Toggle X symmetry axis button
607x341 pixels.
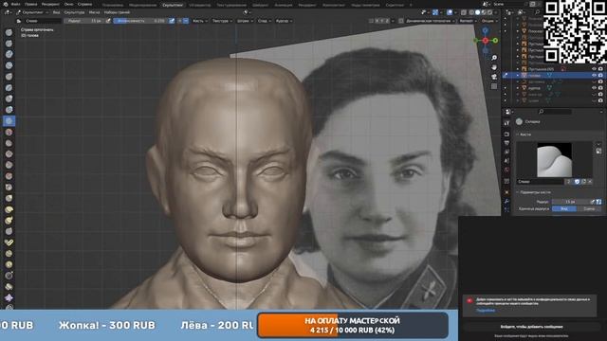click(x=377, y=21)
